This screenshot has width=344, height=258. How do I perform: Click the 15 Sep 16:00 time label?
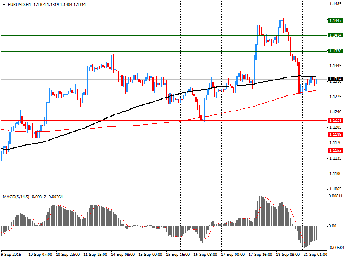click(x=178, y=255)
